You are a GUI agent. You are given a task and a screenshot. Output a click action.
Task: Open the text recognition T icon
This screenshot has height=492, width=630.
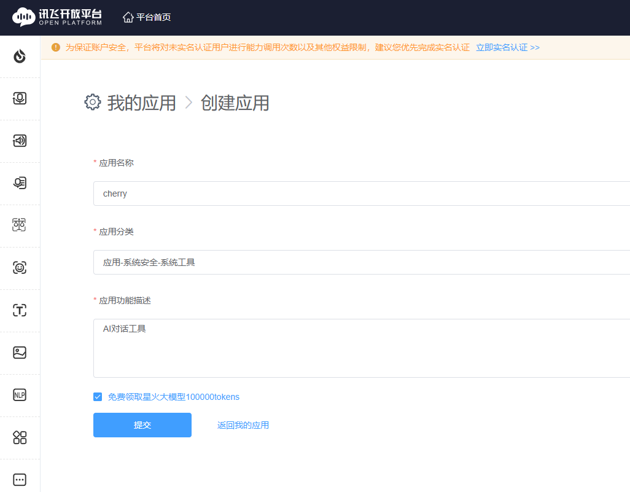pyautogui.click(x=20, y=310)
